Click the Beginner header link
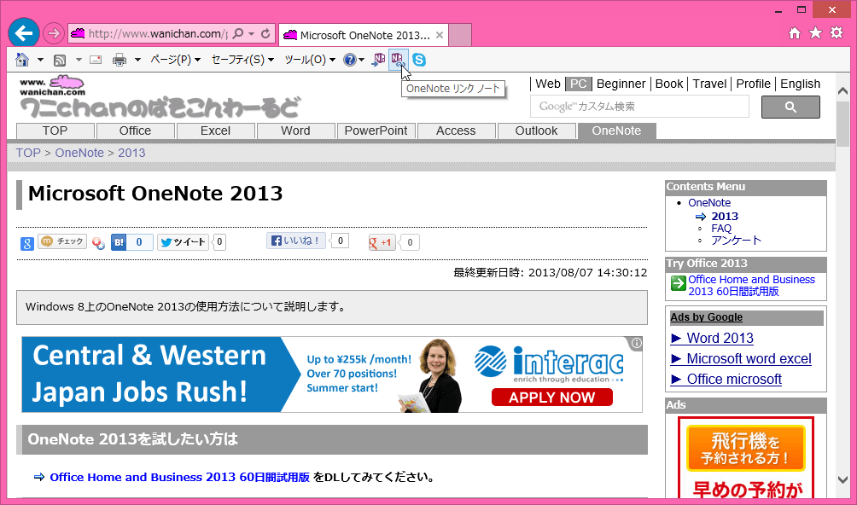This screenshot has height=505, width=857. coord(621,84)
